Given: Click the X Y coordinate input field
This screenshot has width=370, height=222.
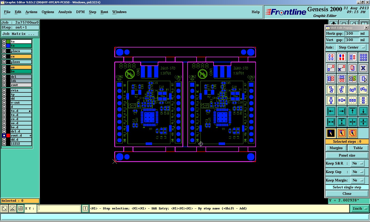Looking at the screenshot, I should click(x=59, y=208).
